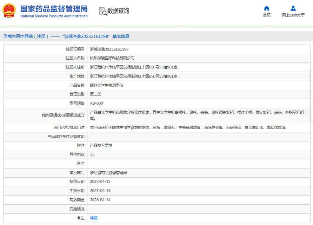Click the expiry date 2028-04-14 cell
Viewport: 313px width, 225px height.
click(100, 200)
